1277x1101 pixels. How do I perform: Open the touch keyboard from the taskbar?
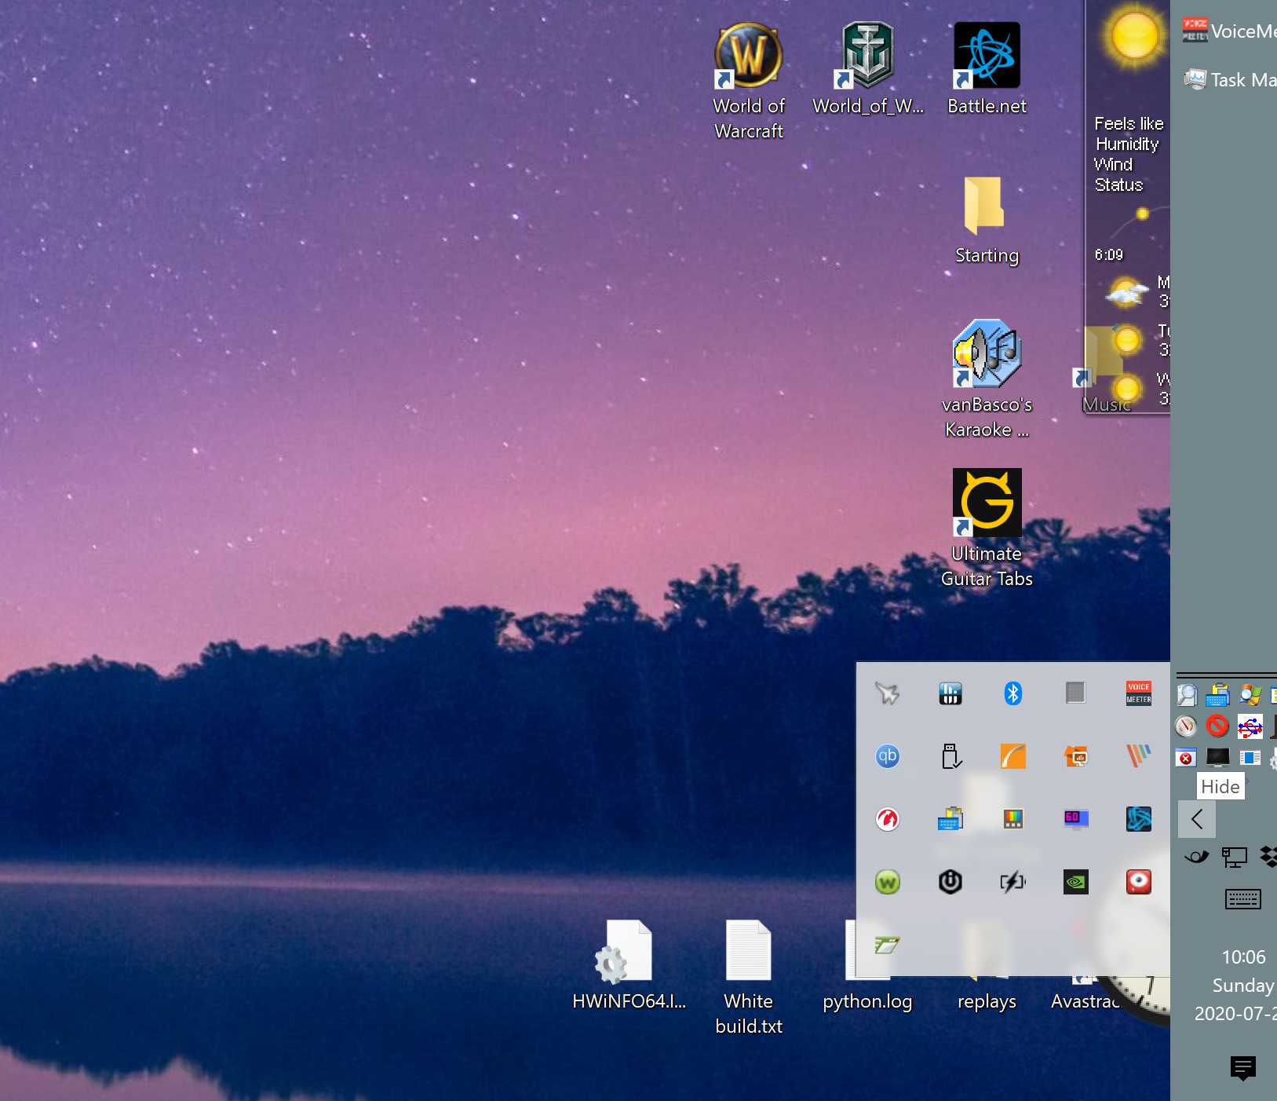pos(1242,899)
